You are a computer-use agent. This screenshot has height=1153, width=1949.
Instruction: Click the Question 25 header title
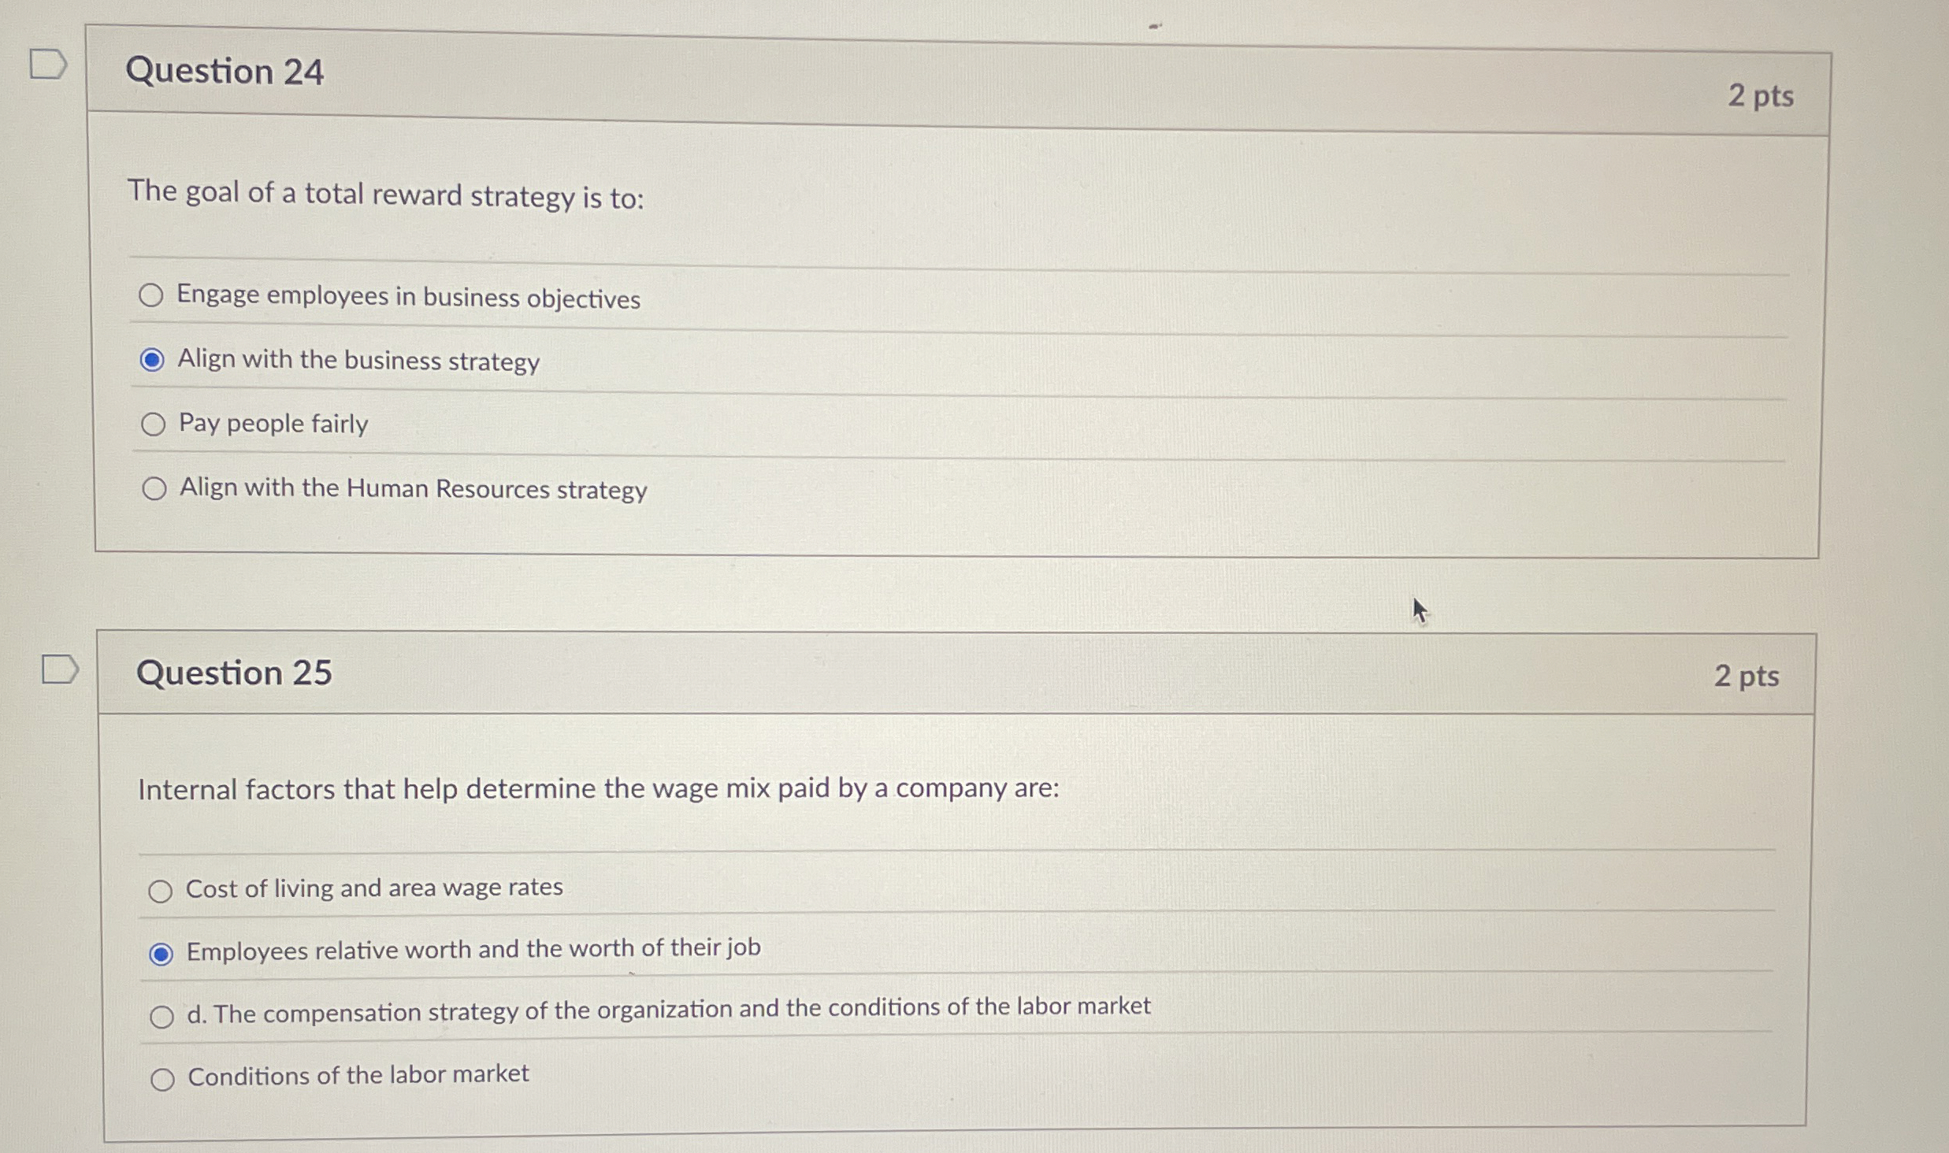tap(234, 673)
